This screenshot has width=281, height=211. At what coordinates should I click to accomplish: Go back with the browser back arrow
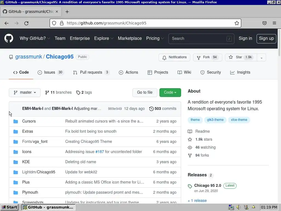(7, 23)
